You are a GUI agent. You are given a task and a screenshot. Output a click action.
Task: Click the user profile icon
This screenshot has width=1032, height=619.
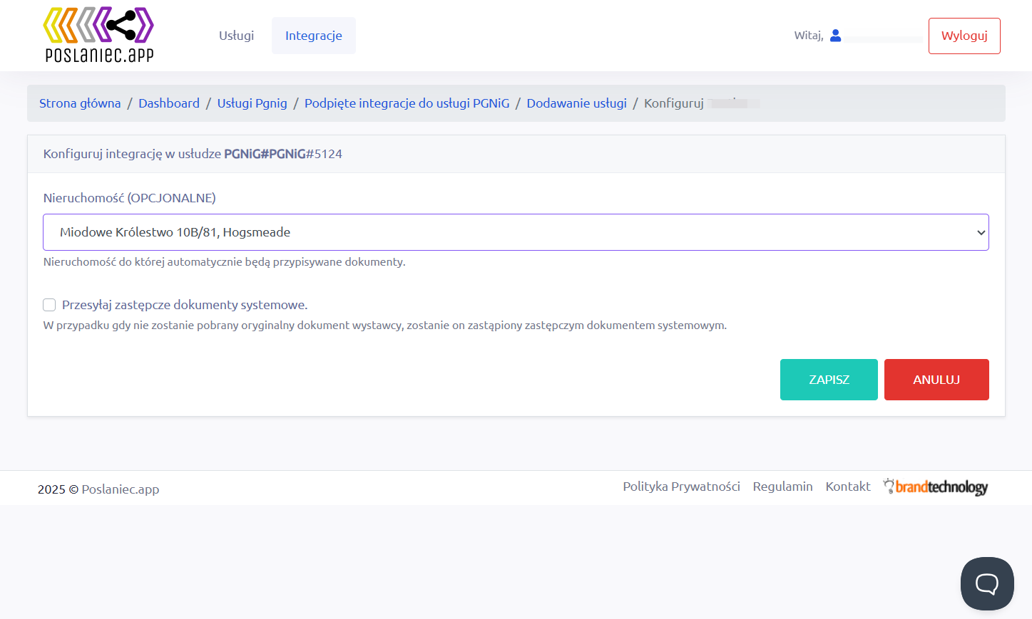tap(836, 36)
